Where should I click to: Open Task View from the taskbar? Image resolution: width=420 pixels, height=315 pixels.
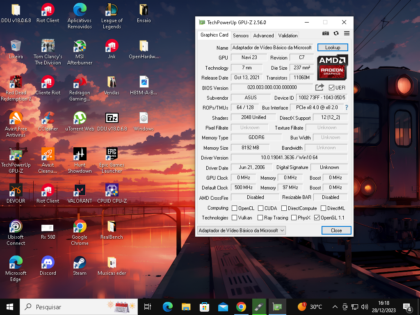148,307
